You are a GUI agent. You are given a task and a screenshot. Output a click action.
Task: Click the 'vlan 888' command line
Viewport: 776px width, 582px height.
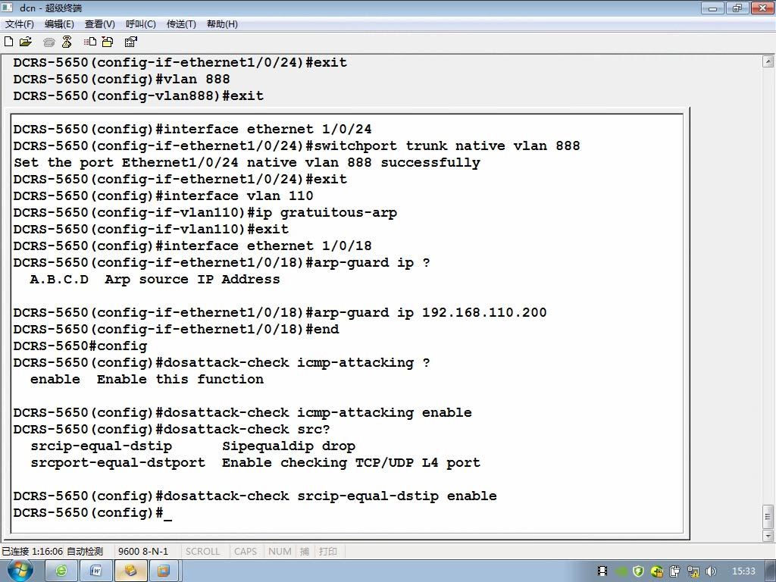[x=121, y=79]
